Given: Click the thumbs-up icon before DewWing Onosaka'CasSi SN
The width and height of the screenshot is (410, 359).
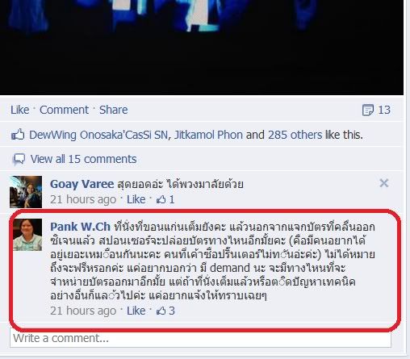Looking at the screenshot, I should click(18, 135).
